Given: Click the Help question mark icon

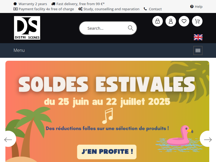Looking at the screenshot, I should pos(192,6).
